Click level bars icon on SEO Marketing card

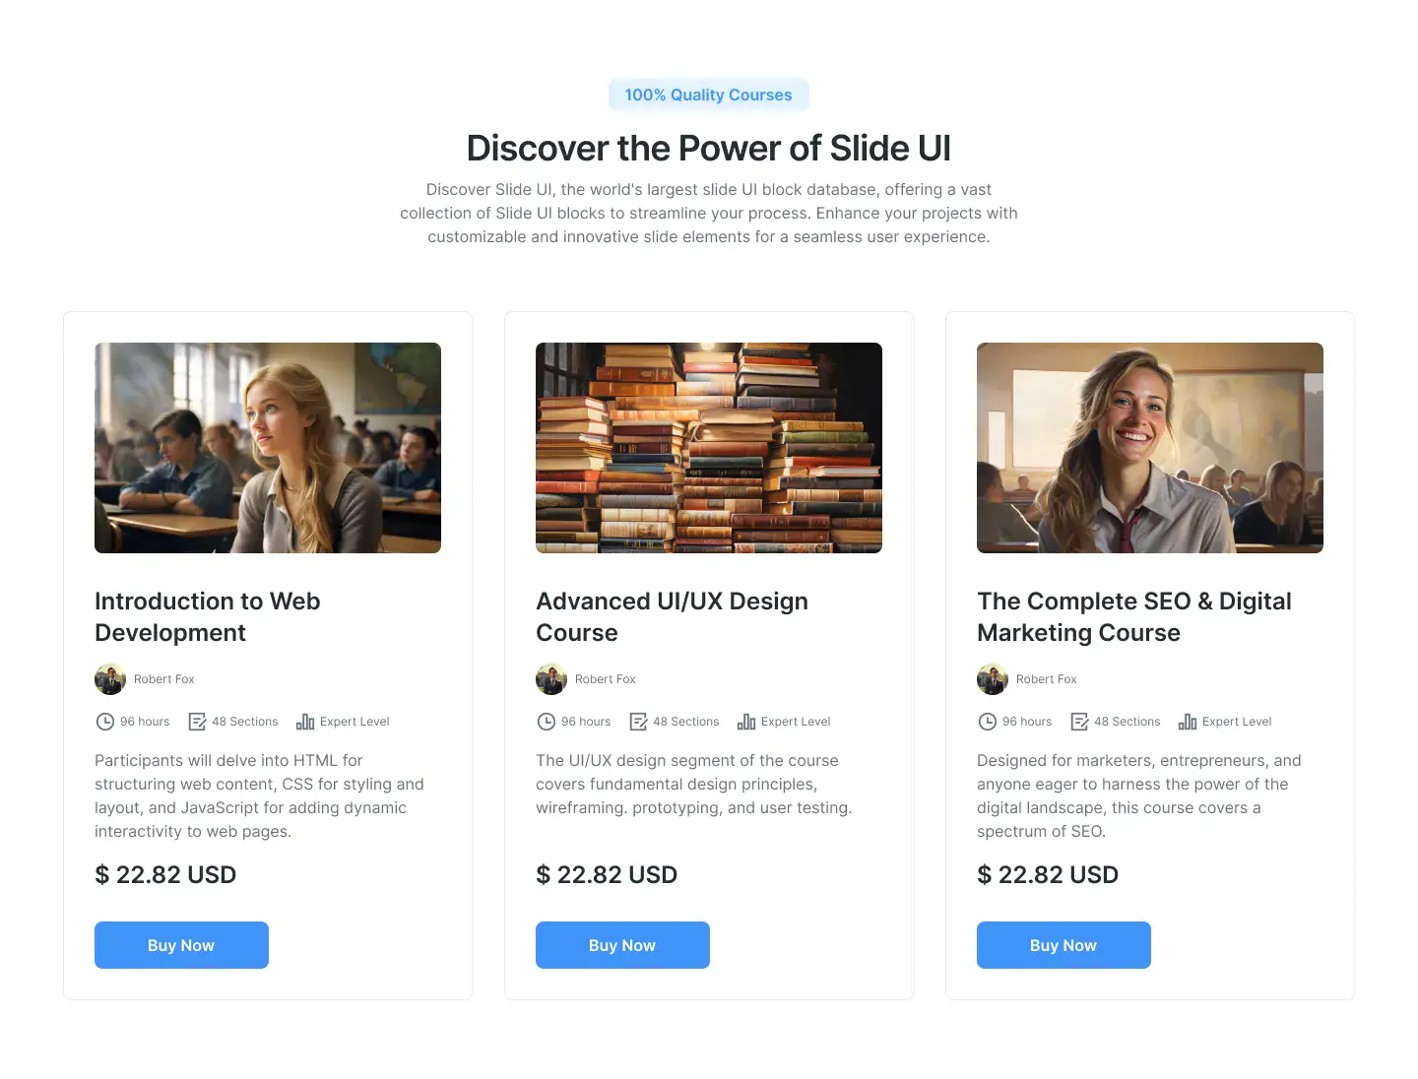(x=1188, y=722)
